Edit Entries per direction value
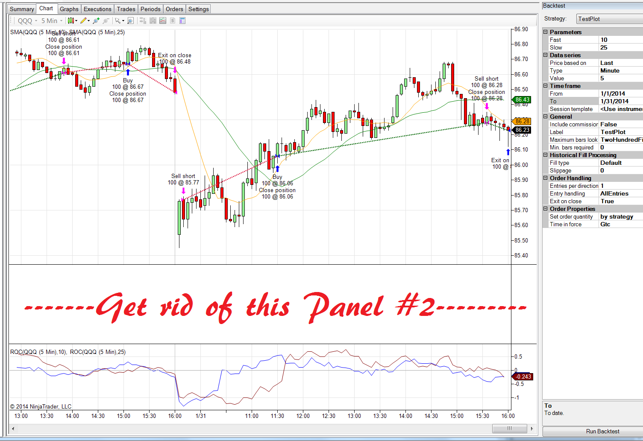Viewport: 643px width, 441px height. click(621, 186)
